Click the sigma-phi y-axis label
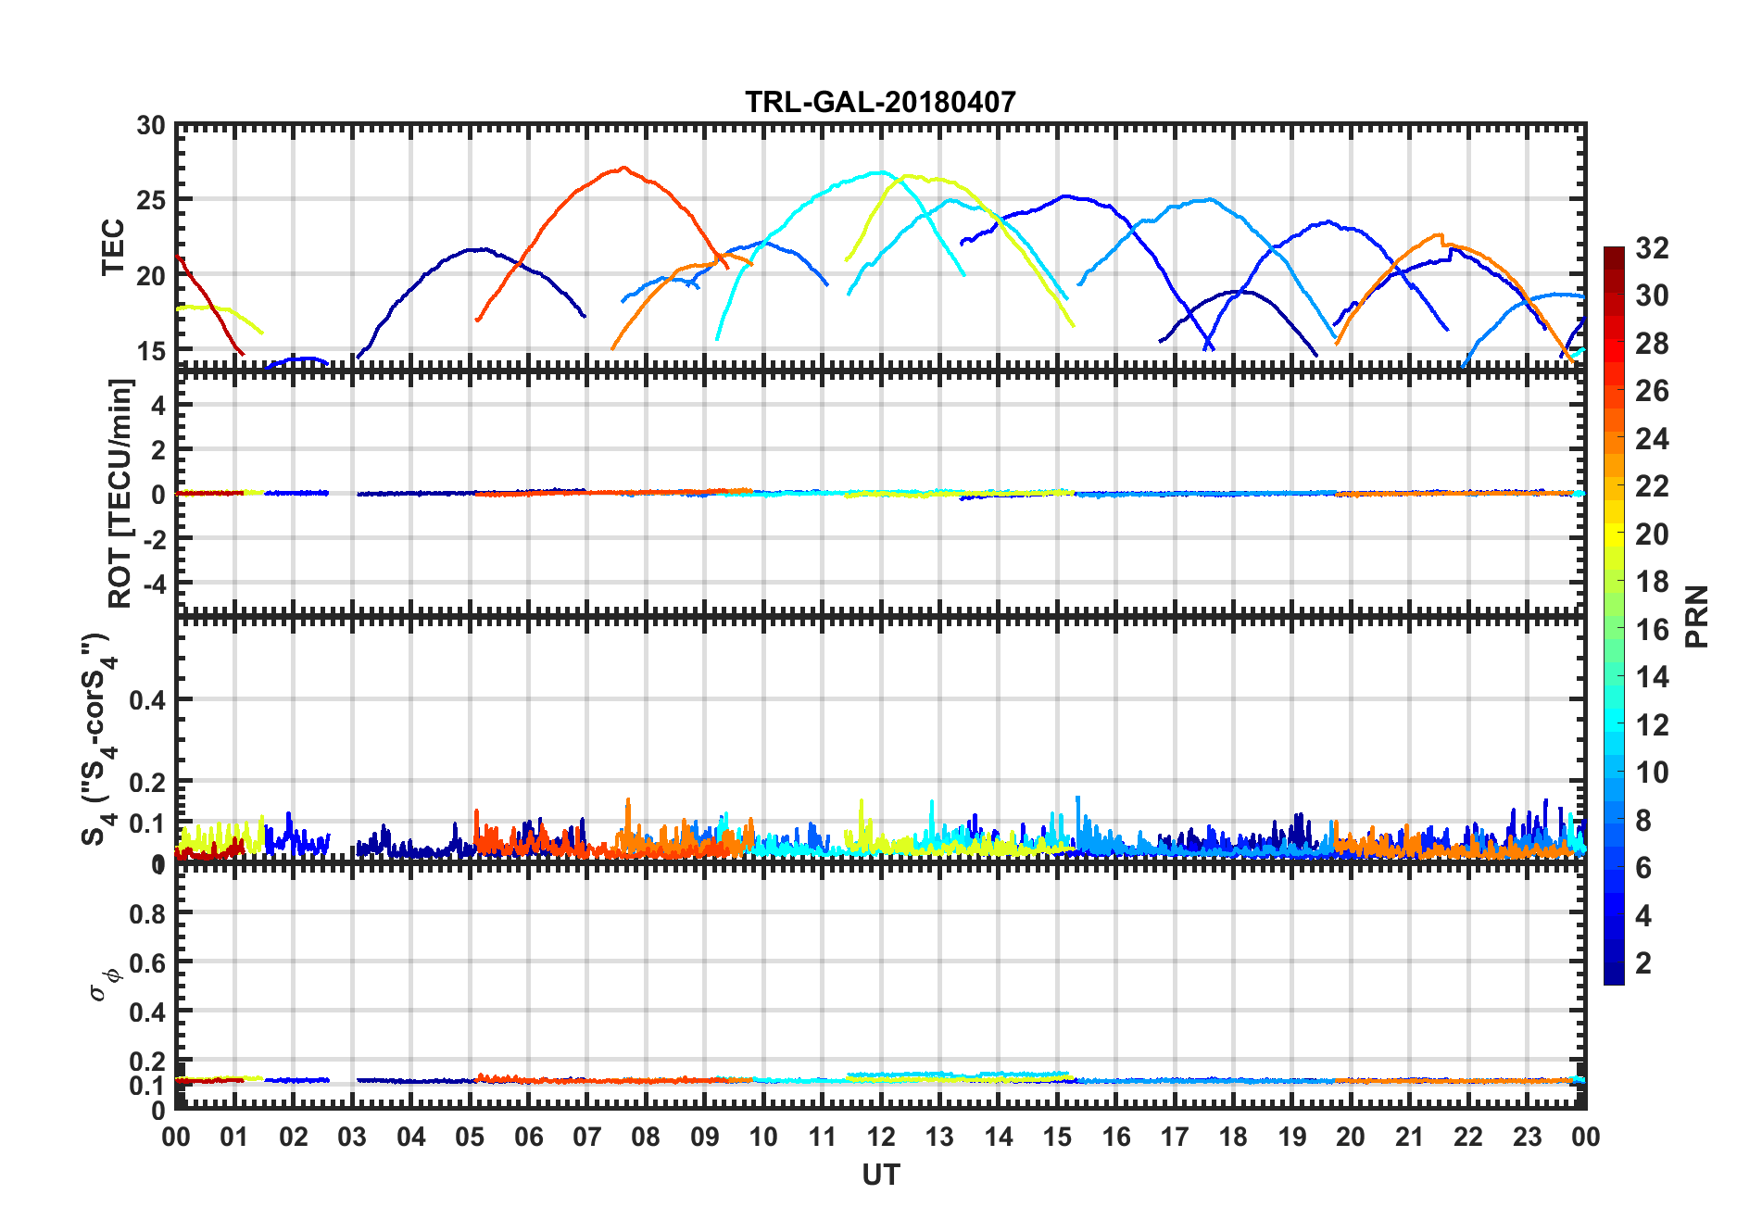The height and width of the screenshot is (1232, 1762). tap(104, 984)
